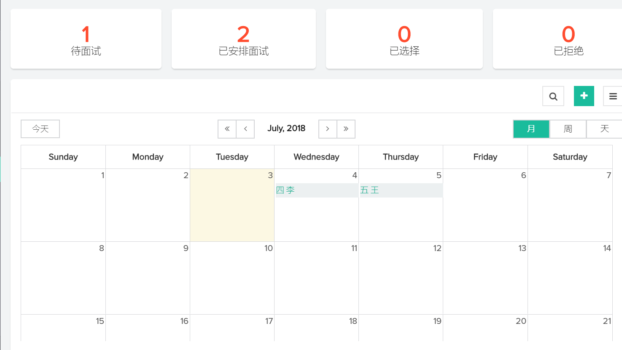This screenshot has height=350, width=622.
Task: Go to previous year with double-left arrow
Action: pyautogui.click(x=227, y=129)
